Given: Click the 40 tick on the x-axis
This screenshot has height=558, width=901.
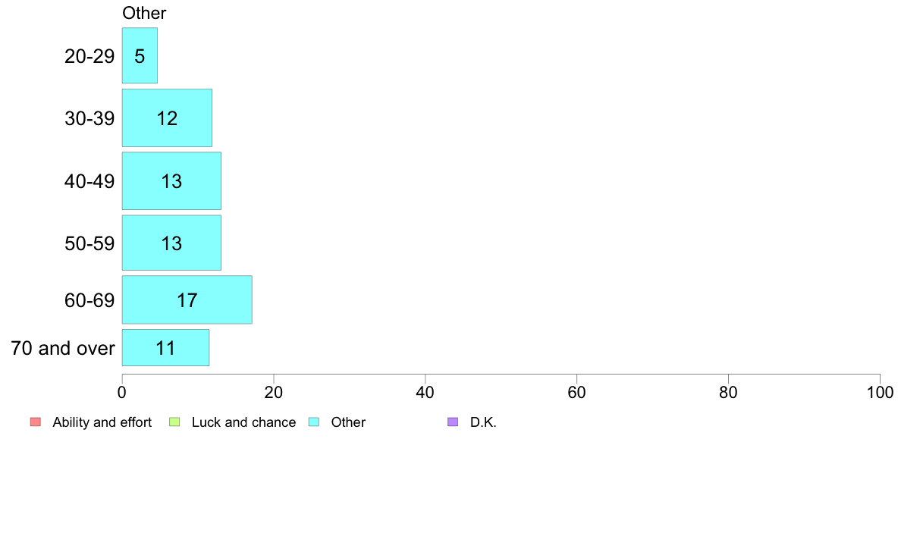Looking at the screenshot, I should [x=425, y=393].
